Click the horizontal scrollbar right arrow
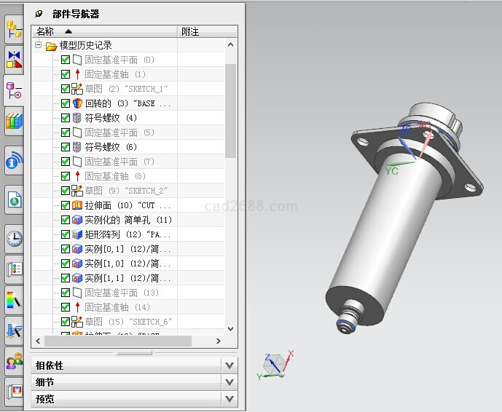Viewport: 502px width, 412px height. (218, 341)
